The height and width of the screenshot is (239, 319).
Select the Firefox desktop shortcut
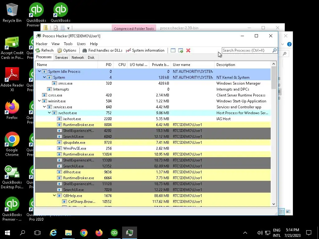[x=12, y=110]
